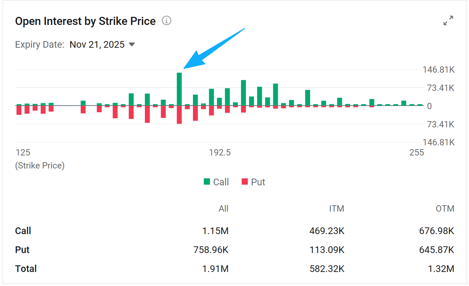This screenshot has width=469, height=286.
Task: Click the 1.91M Total value
Action: (x=215, y=269)
